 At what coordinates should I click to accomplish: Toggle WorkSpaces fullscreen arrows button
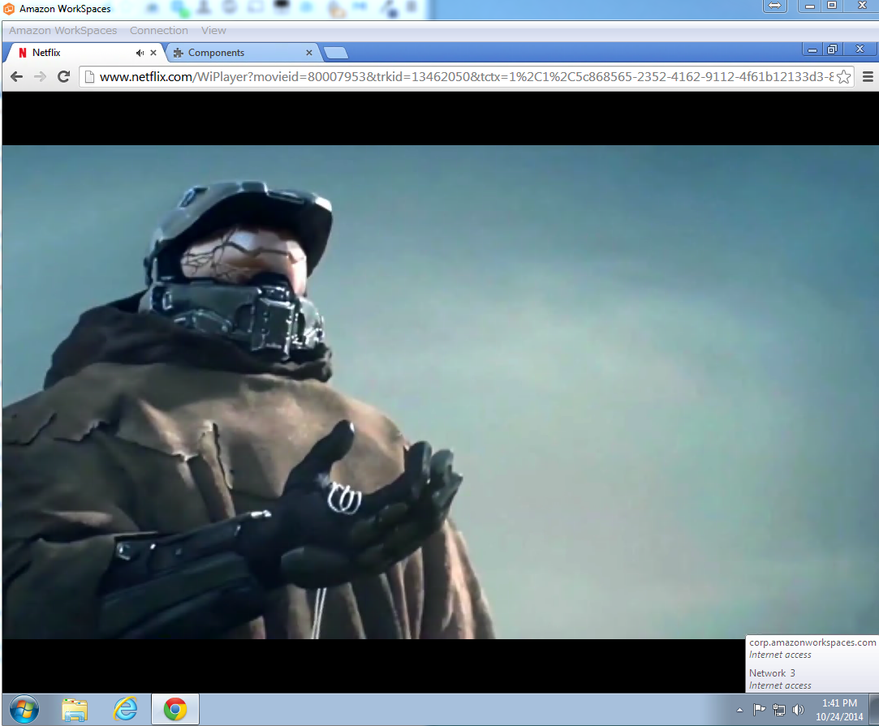click(x=775, y=6)
